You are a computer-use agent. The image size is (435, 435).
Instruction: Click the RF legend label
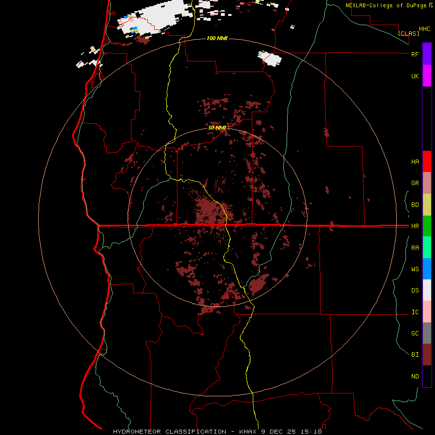[x=415, y=54]
